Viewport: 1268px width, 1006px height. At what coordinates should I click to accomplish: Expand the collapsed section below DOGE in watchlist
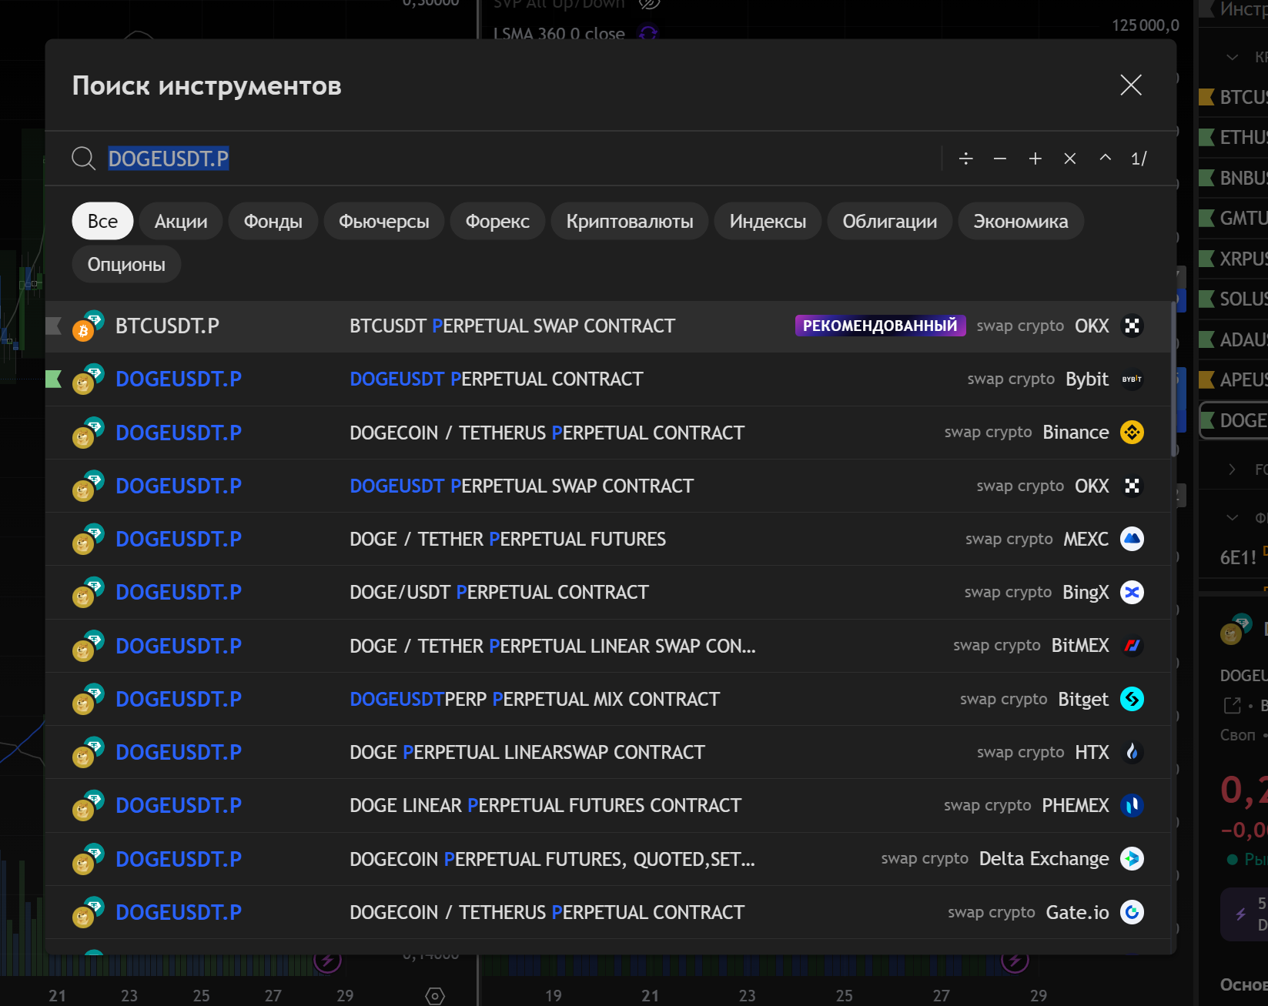click(1232, 470)
